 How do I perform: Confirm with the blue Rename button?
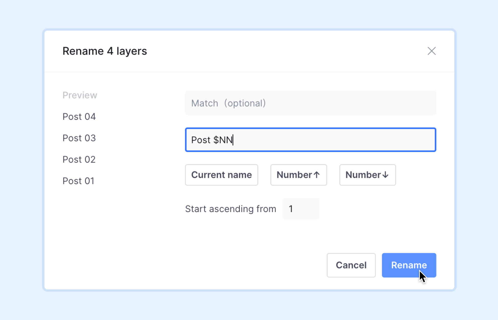click(409, 265)
